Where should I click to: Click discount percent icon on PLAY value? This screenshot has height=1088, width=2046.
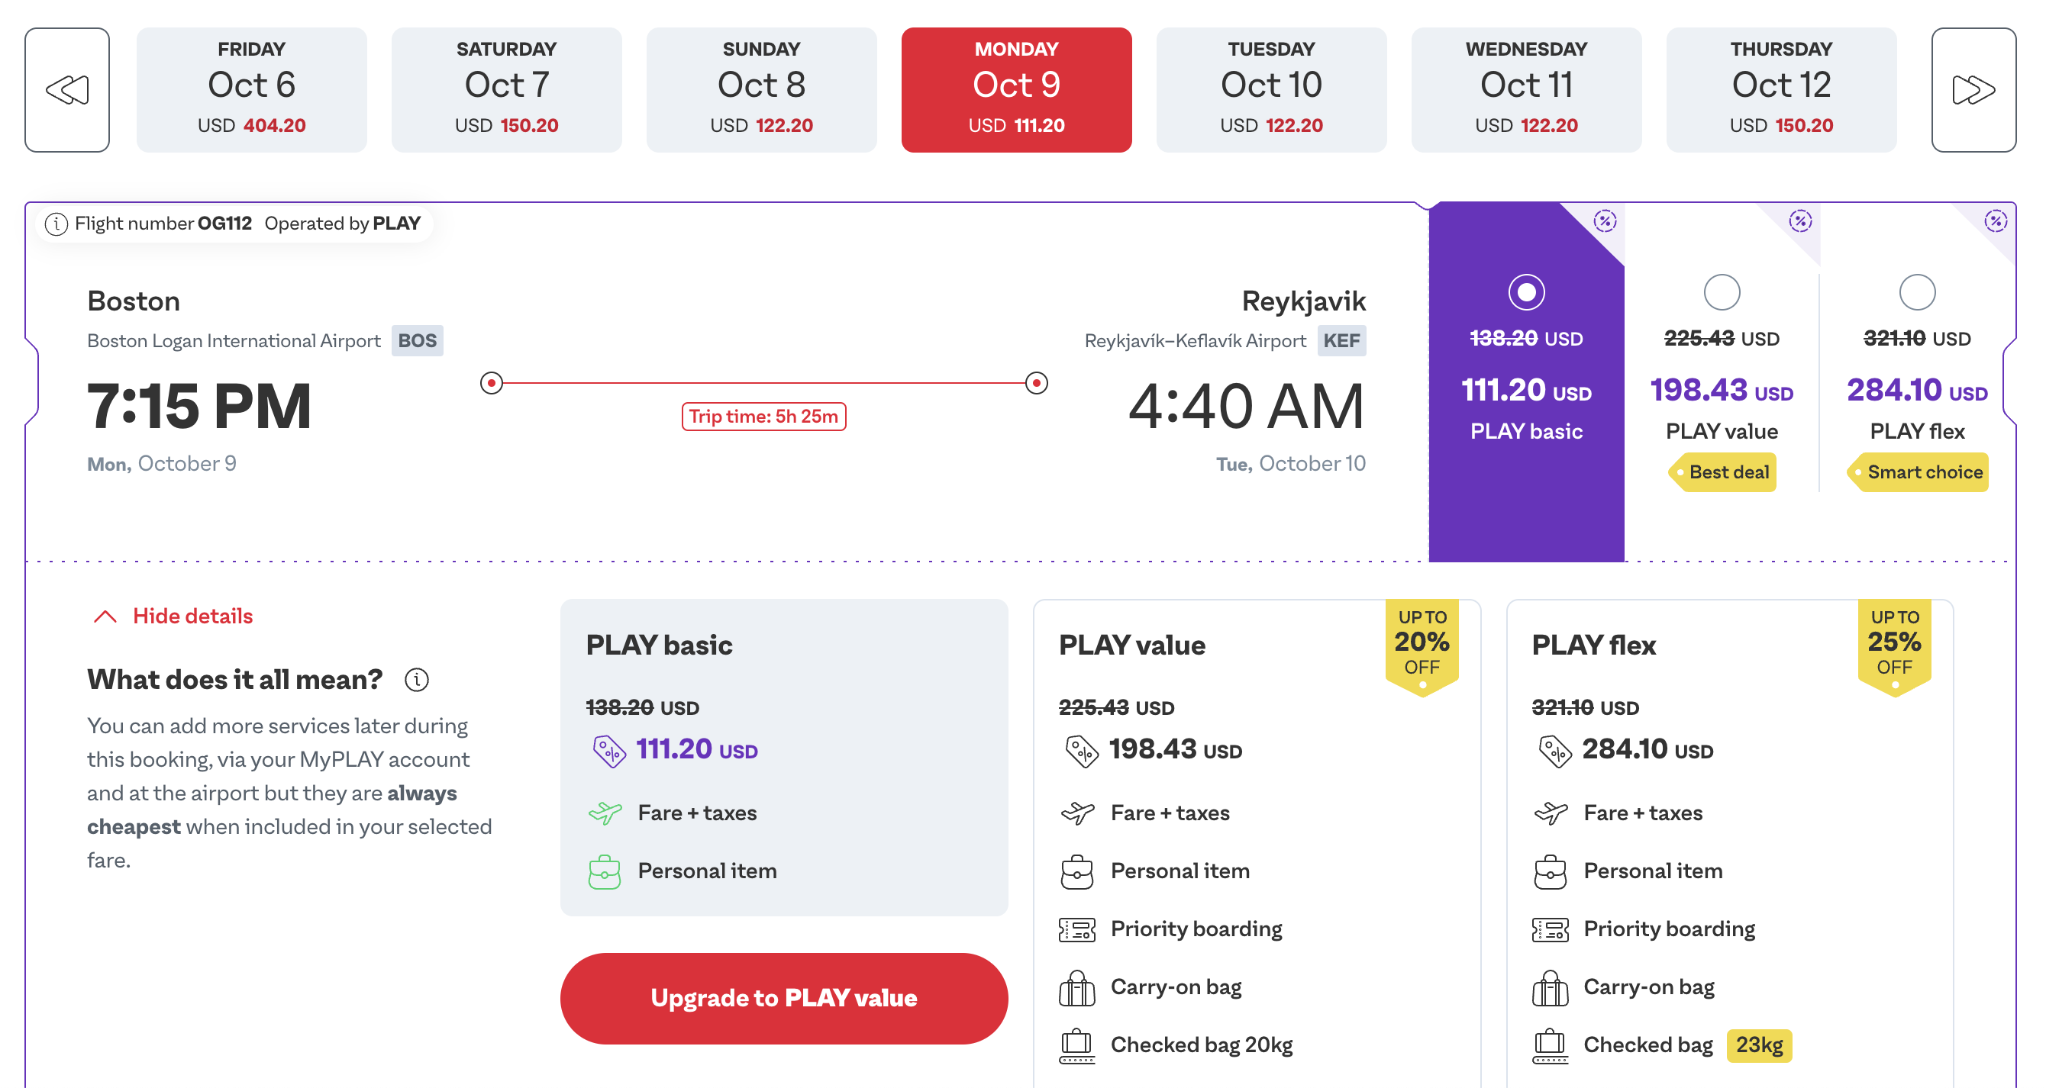coord(1799,220)
